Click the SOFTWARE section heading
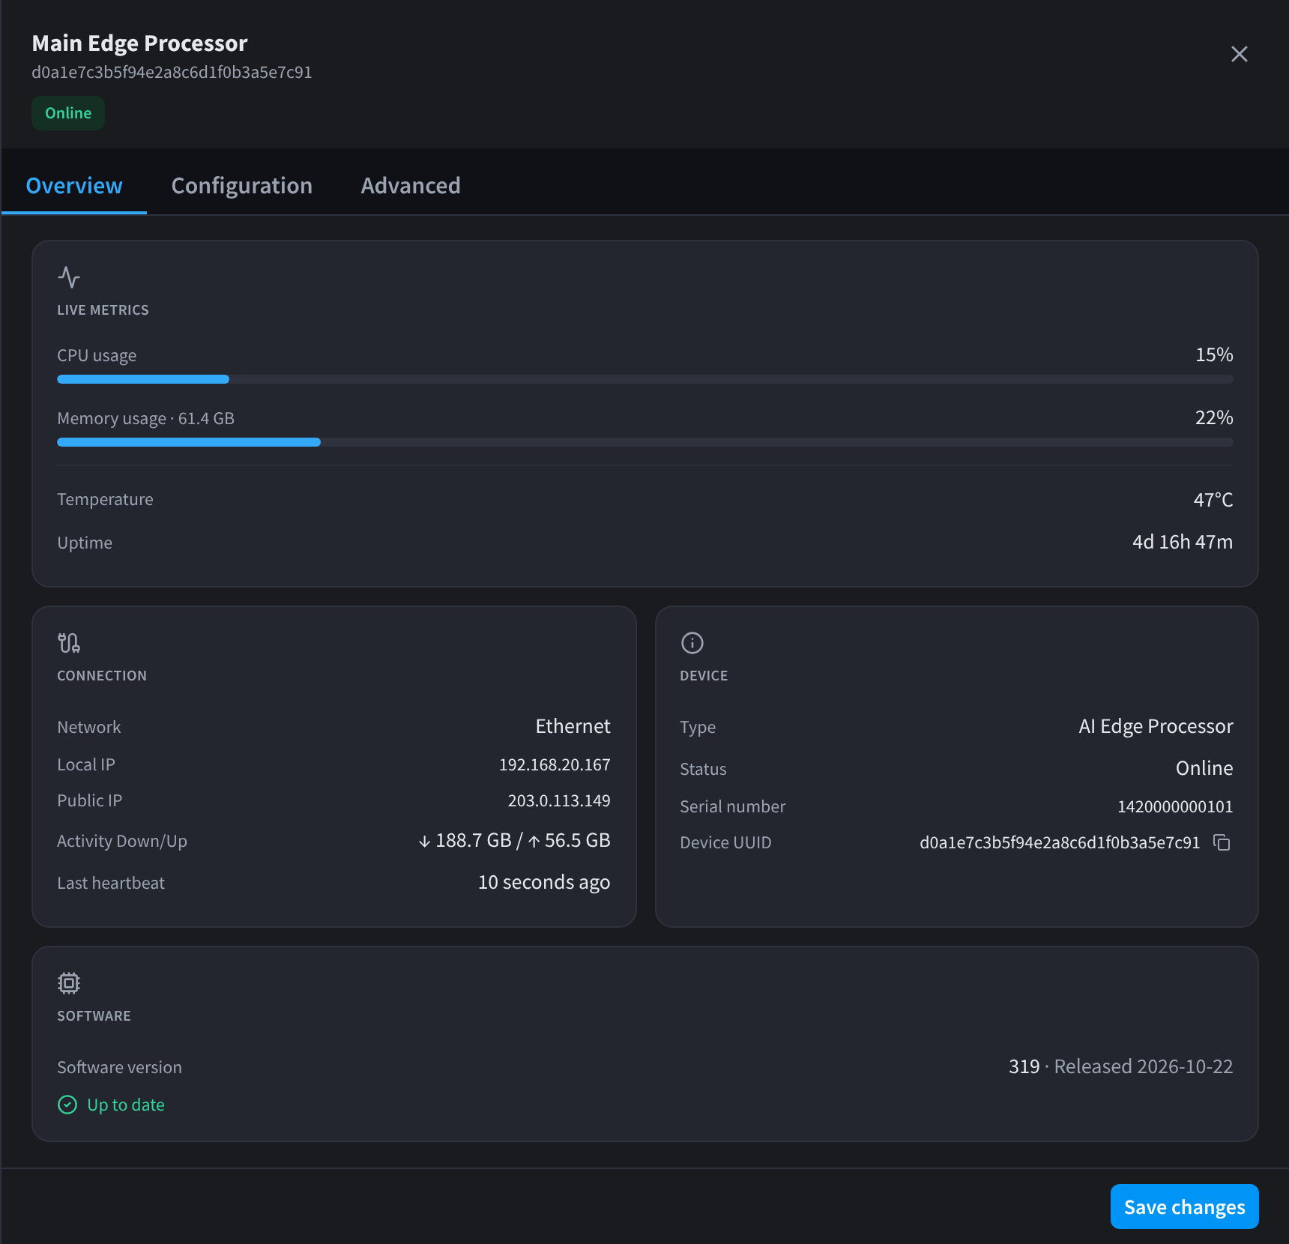The width and height of the screenshot is (1289, 1244). (94, 1016)
